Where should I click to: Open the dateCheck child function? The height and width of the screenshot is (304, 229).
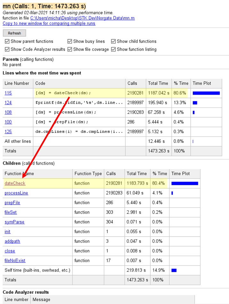pos(15,183)
